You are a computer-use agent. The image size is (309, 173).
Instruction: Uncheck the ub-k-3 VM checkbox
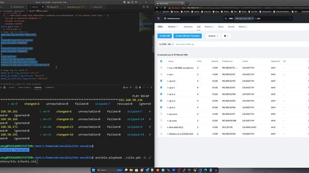(161, 100)
